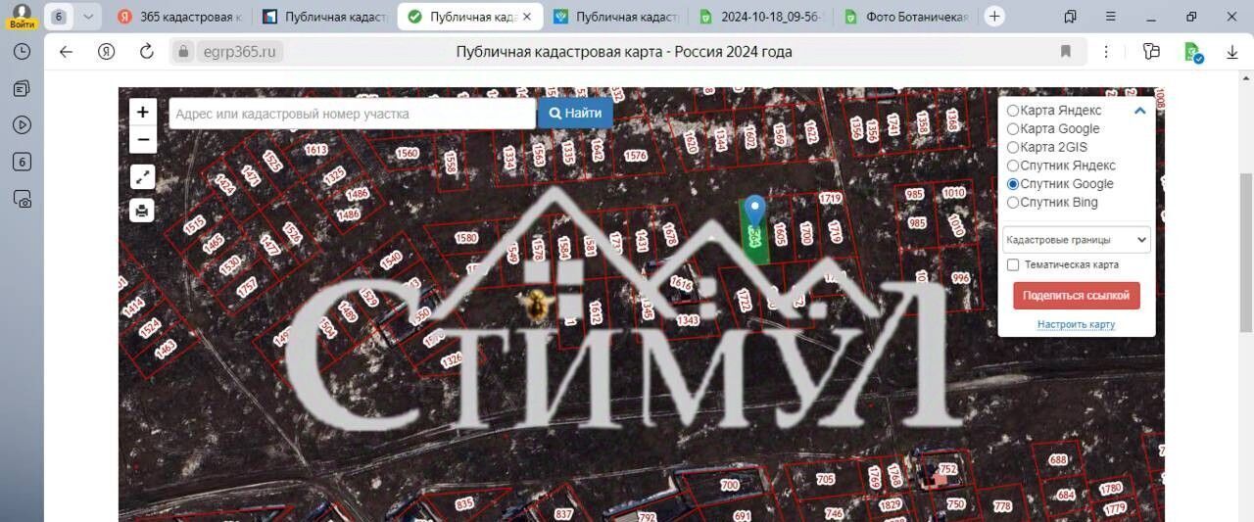Switch to Фото Ботаническая tab

pos(906,17)
